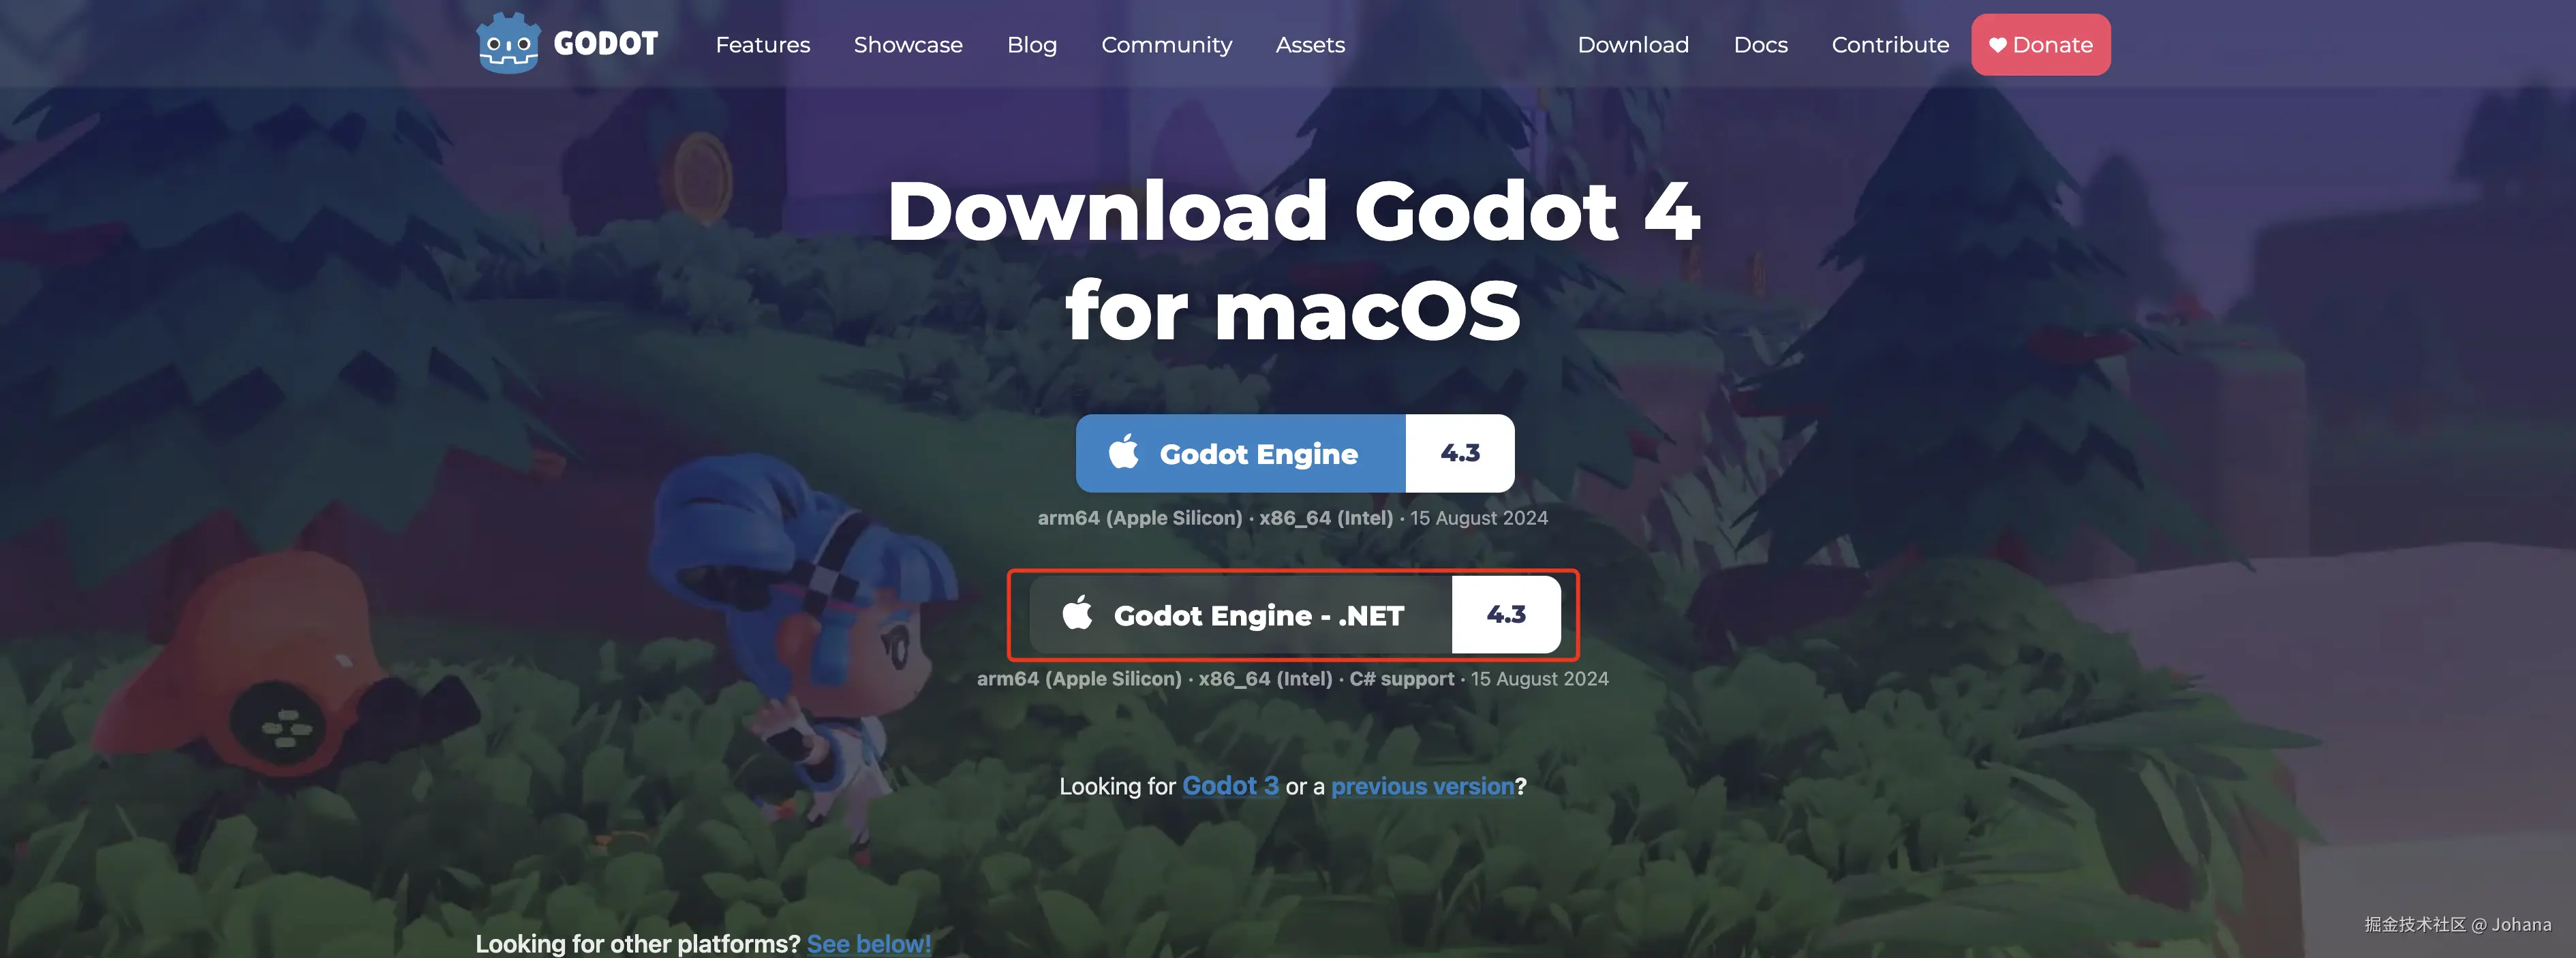Follow the previous version link
The height and width of the screenshot is (958, 2576).
click(1422, 786)
